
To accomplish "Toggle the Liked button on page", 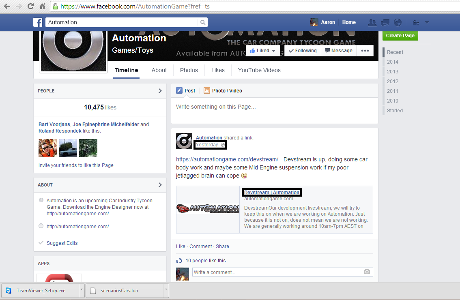I will click(x=262, y=51).
